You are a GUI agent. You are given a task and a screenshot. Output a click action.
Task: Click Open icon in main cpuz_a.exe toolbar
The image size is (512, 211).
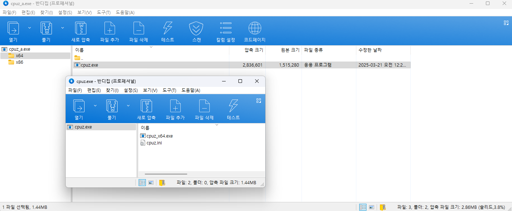(x=13, y=28)
